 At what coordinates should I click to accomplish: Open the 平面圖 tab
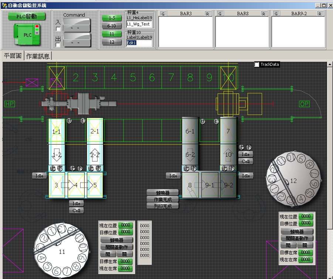pyautogui.click(x=13, y=56)
